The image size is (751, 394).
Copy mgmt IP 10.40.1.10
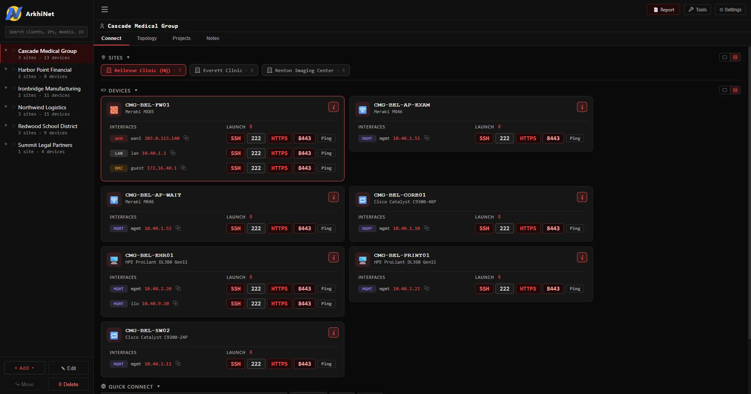[426, 228]
